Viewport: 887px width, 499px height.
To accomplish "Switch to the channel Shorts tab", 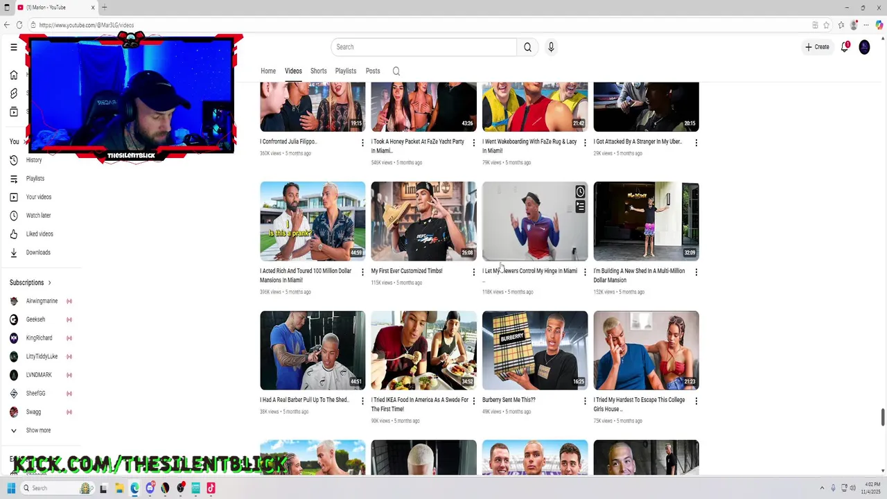I will pyautogui.click(x=319, y=71).
